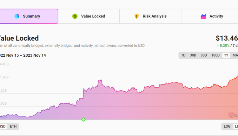Show the MAX time range
Image resolution: width=238 pixels, height=136 pixels.
pyautogui.click(x=235, y=55)
